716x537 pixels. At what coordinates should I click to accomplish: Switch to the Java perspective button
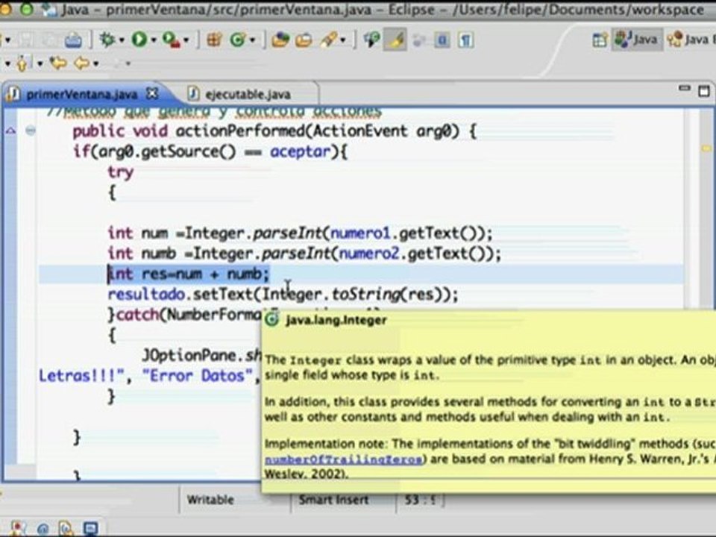pos(637,40)
